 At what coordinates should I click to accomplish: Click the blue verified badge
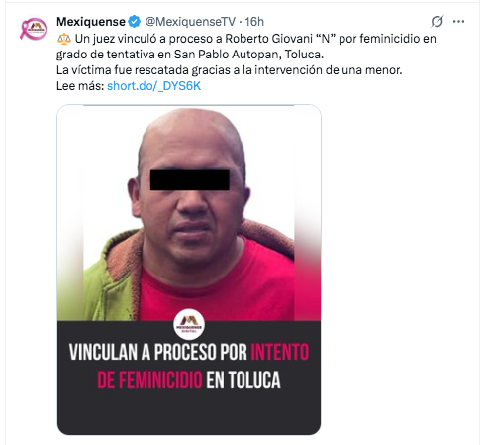click(134, 22)
